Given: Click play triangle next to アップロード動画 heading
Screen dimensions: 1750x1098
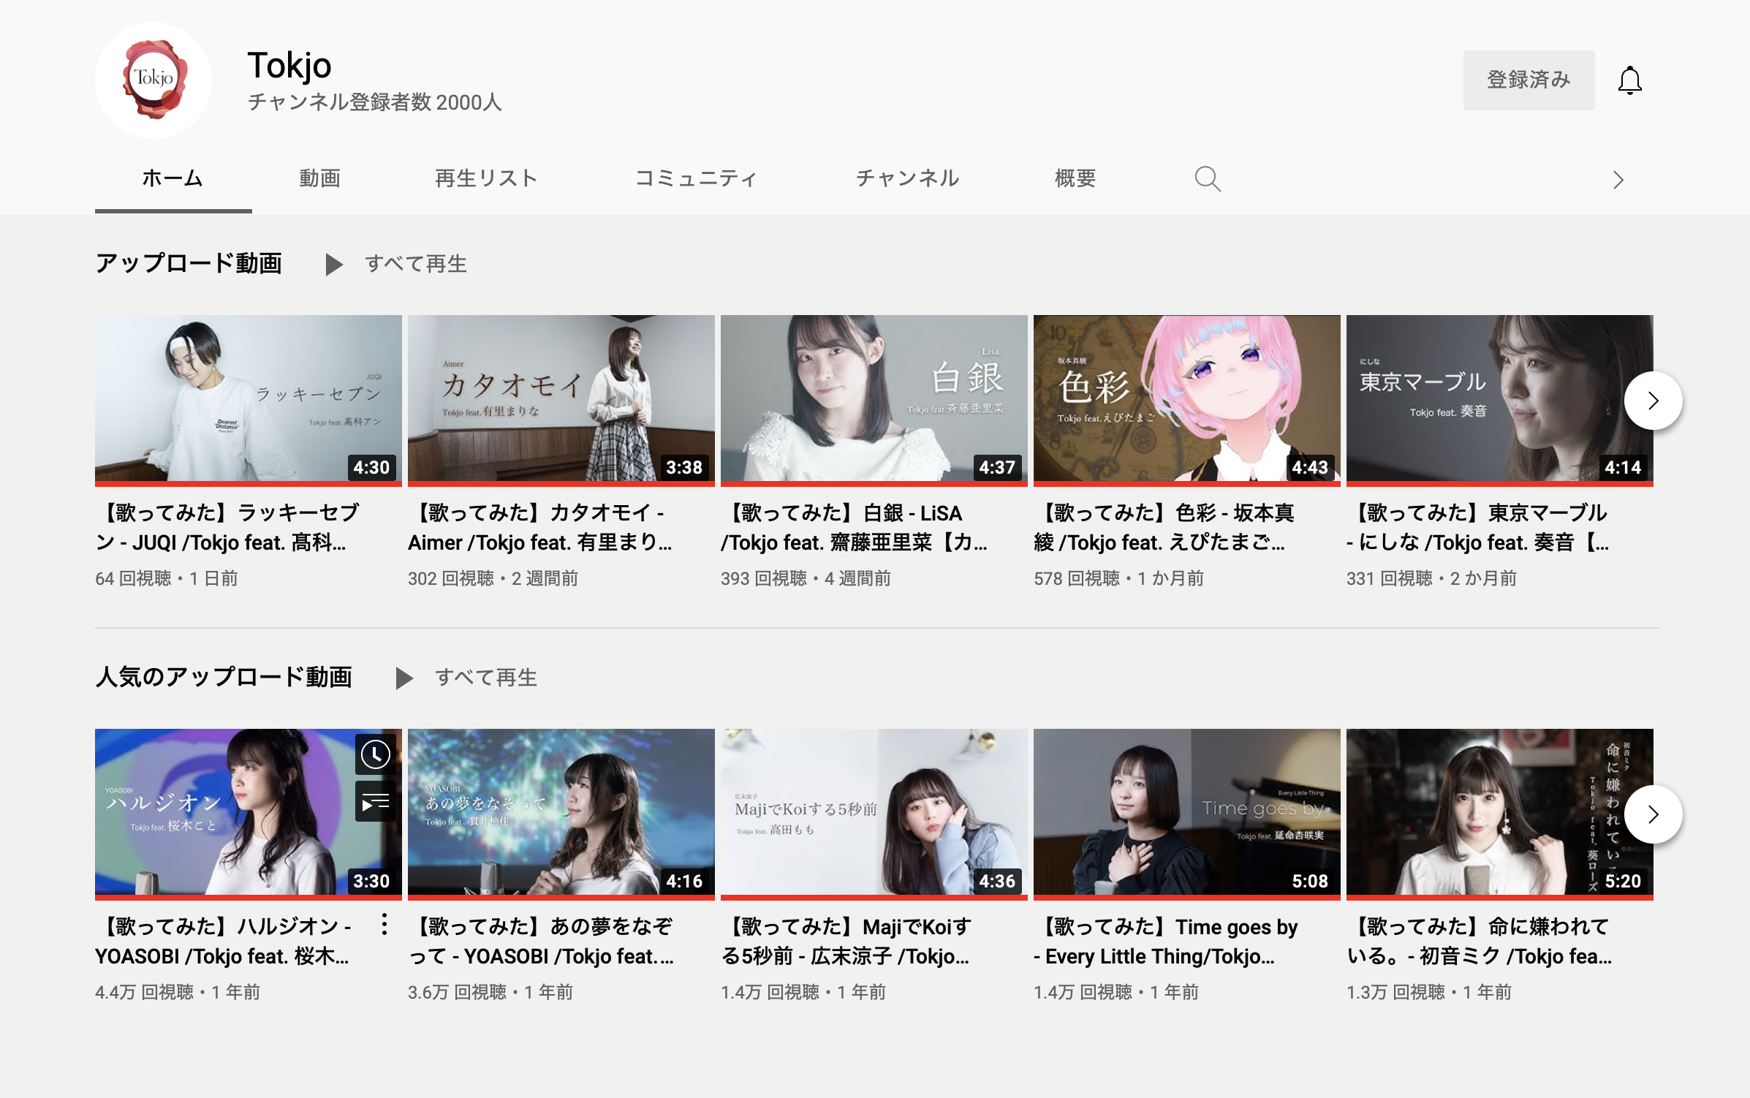Looking at the screenshot, I should (333, 265).
